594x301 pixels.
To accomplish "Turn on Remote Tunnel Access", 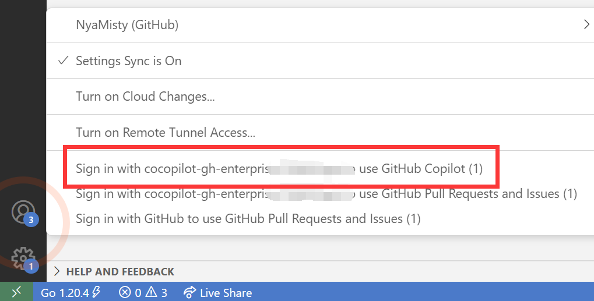I will tap(166, 133).
